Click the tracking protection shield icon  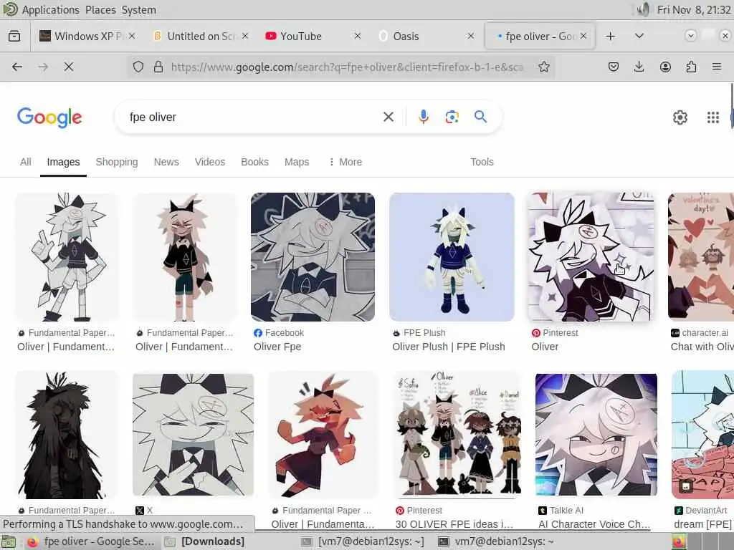138,67
